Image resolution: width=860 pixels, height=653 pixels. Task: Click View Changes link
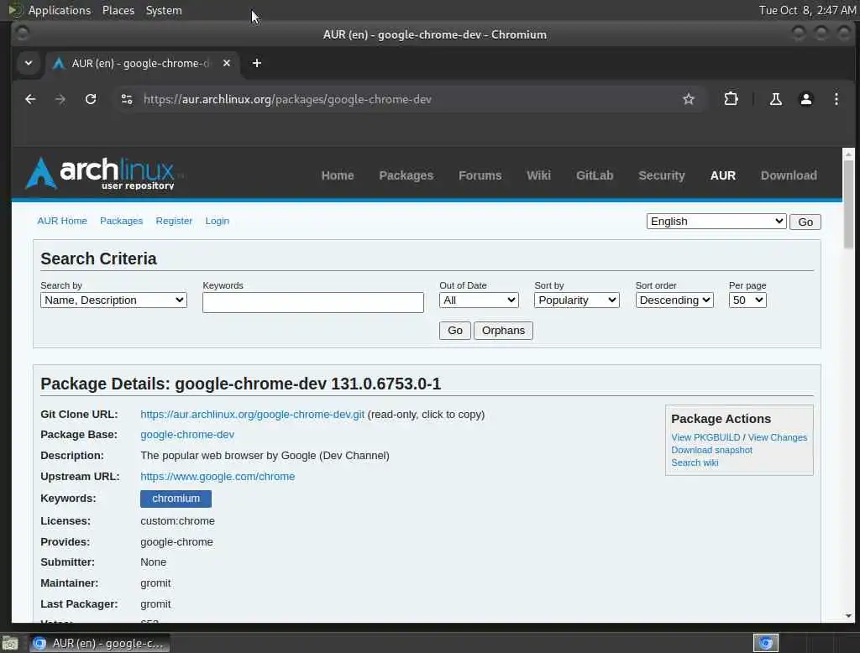click(777, 437)
